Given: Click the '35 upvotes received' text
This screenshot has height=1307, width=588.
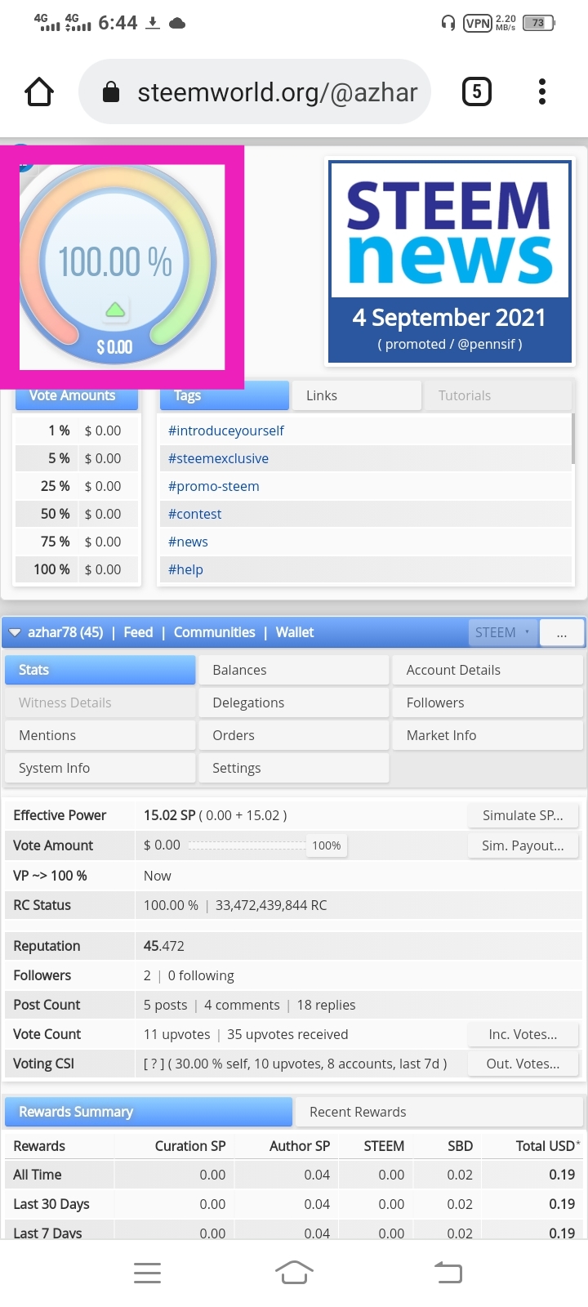Looking at the screenshot, I should (287, 1034).
